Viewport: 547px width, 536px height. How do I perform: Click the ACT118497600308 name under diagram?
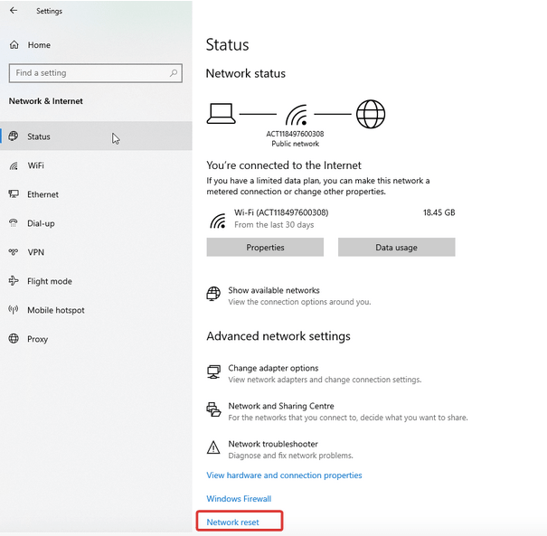pyautogui.click(x=295, y=134)
